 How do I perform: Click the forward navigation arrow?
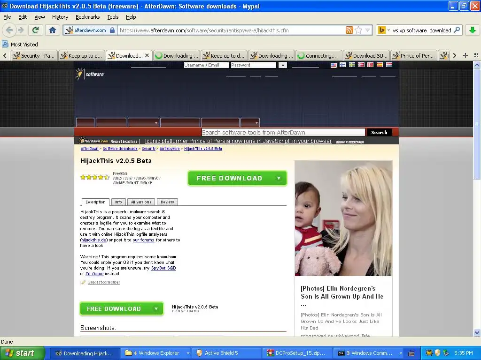(21, 30)
